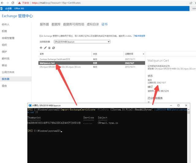This screenshot has width=196, height=163.
Task: Sort by 状态 column header
Action: click(x=107, y=54)
